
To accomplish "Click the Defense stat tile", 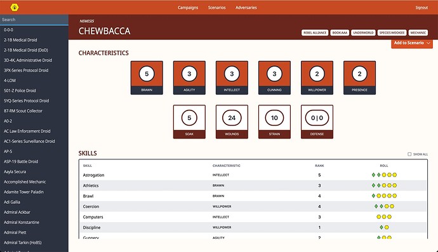I will click(x=317, y=121).
